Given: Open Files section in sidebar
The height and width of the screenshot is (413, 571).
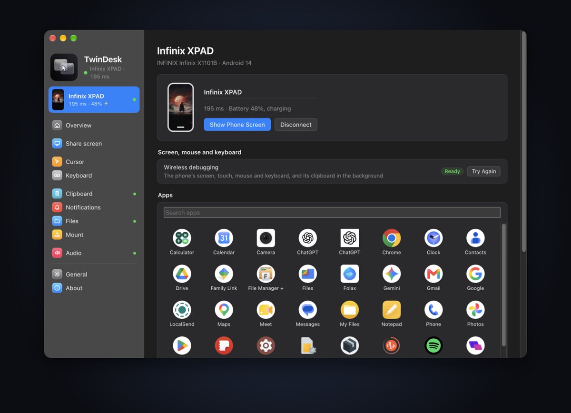Looking at the screenshot, I should [x=94, y=221].
